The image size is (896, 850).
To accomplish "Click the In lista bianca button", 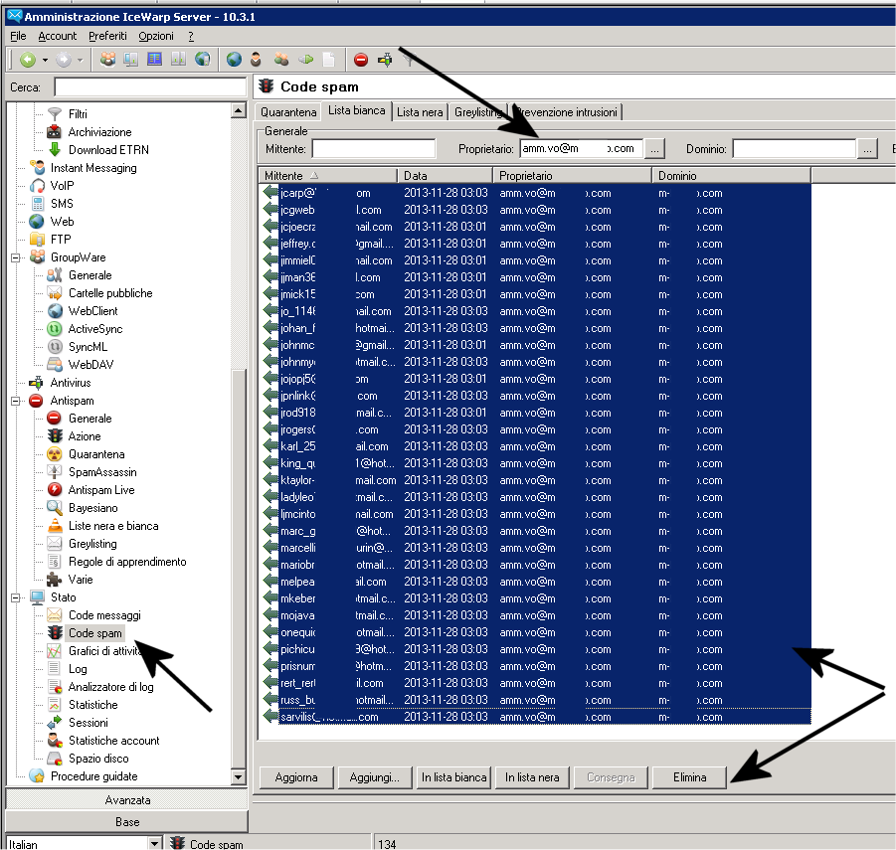I will (x=453, y=777).
